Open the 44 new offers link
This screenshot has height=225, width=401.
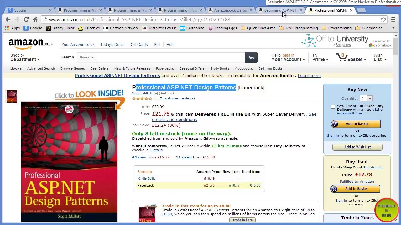pos(139,157)
